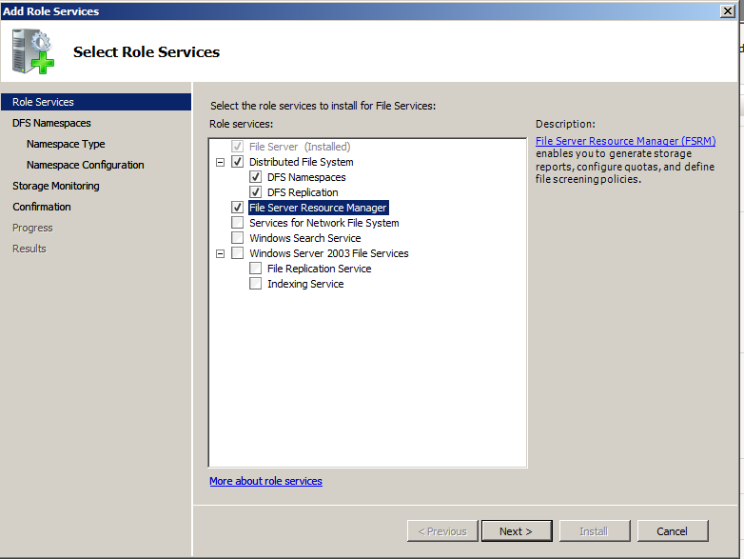Go to the Confirmation step

tap(42, 207)
